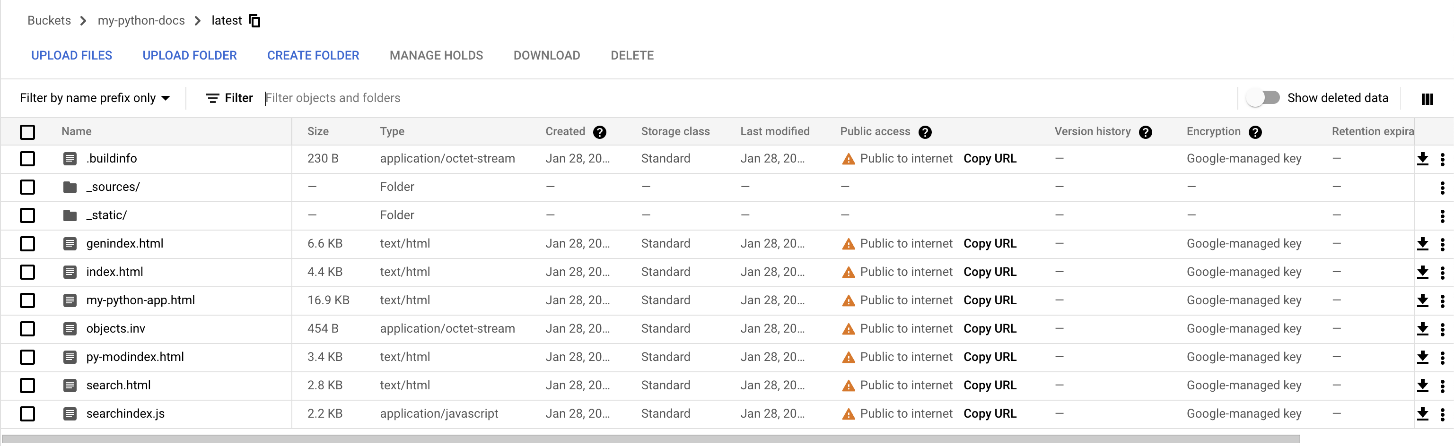Open more actions menu for index.html
Image resolution: width=1454 pixels, height=446 pixels.
click(1442, 272)
